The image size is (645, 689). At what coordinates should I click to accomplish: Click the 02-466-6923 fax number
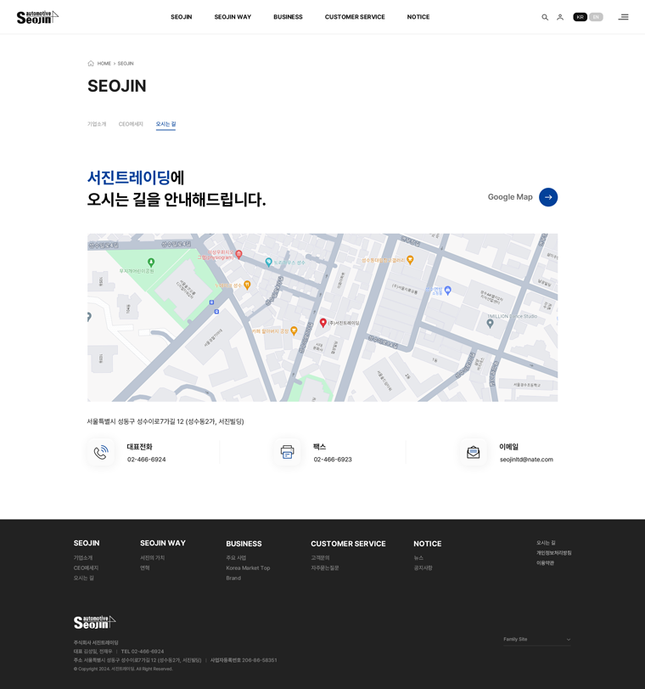point(333,459)
